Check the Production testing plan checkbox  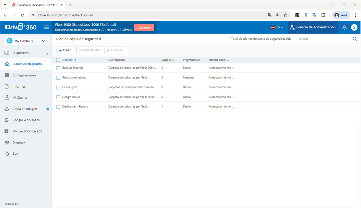(58, 77)
